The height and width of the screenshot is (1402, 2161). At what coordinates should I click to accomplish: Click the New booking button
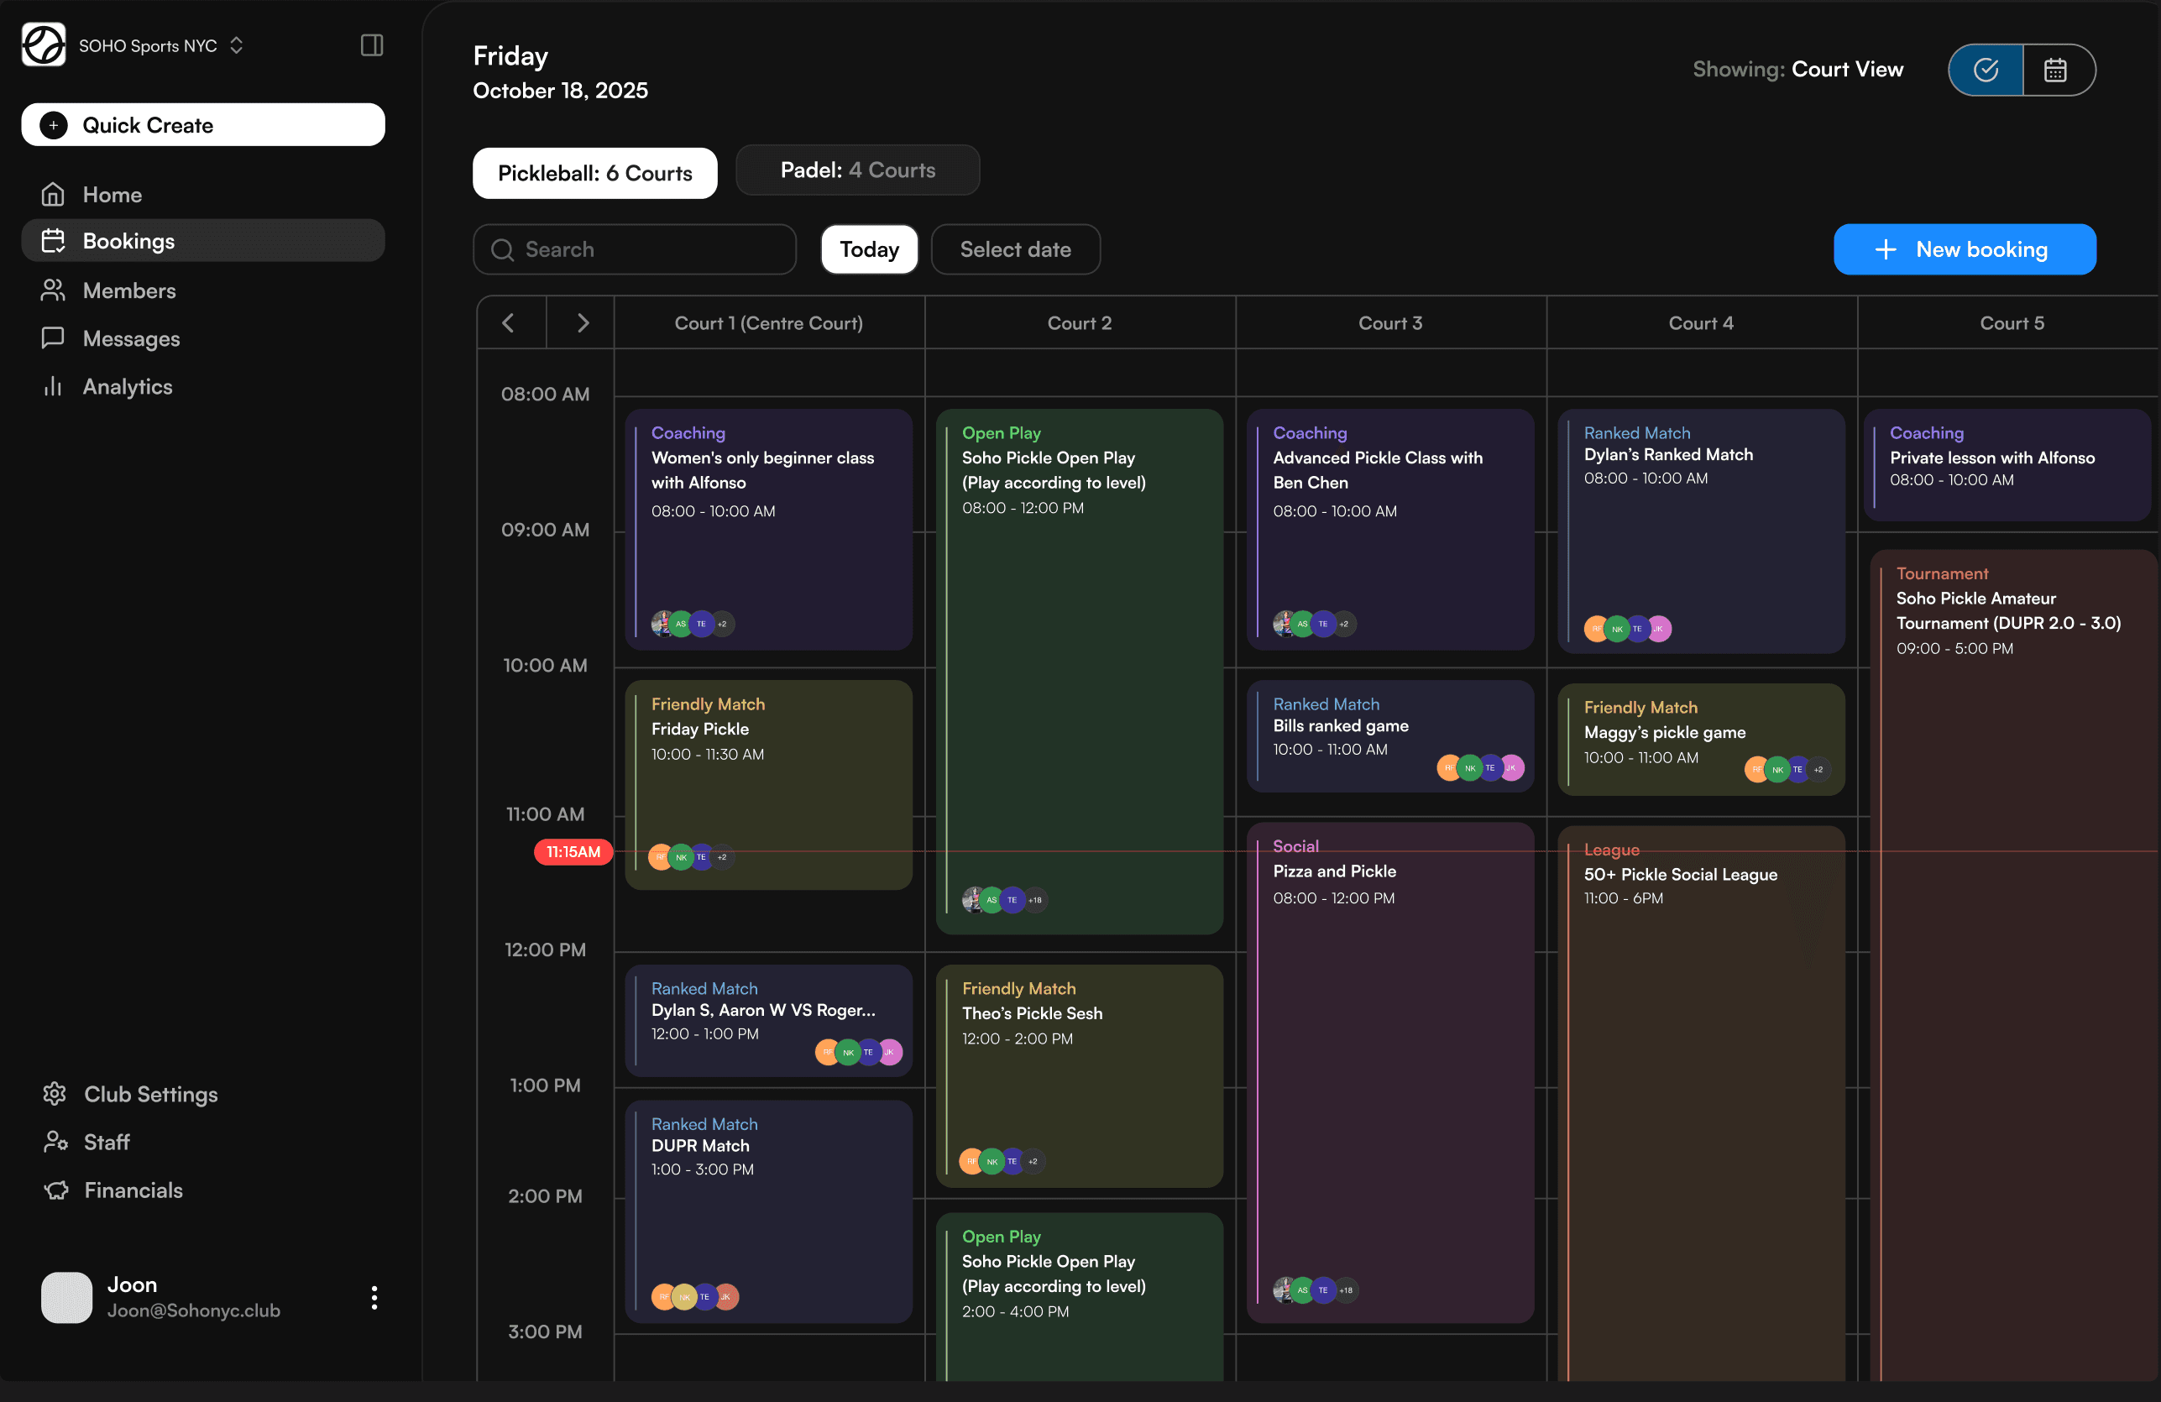point(1964,248)
